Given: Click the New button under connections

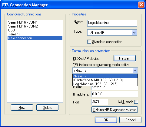Looking at the screenshot, I should 22,108.
